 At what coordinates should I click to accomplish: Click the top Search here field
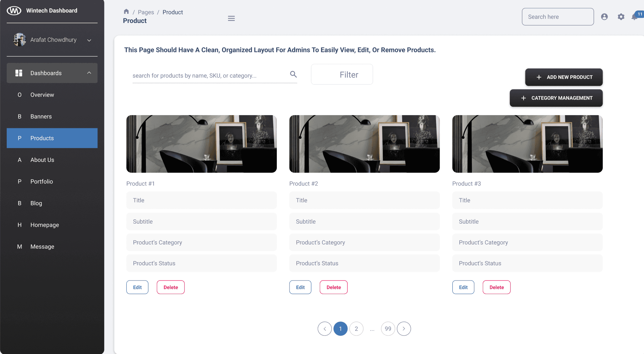point(557,17)
